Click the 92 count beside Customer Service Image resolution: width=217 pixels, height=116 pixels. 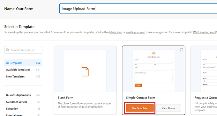point(39,102)
